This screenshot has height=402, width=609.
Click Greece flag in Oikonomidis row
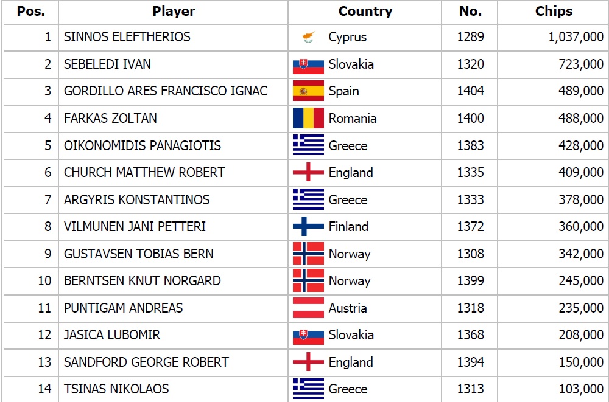[x=308, y=145]
